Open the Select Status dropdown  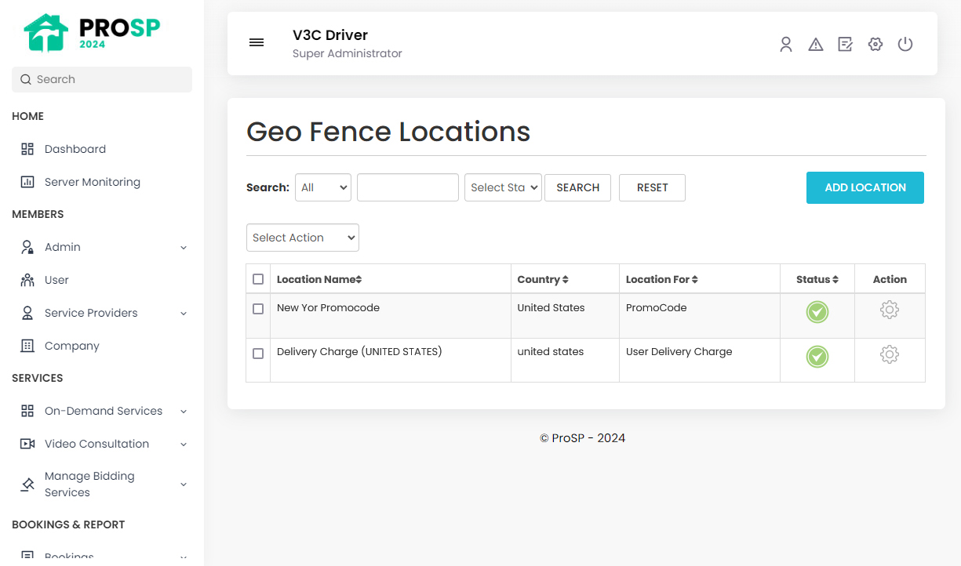(503, 187)
